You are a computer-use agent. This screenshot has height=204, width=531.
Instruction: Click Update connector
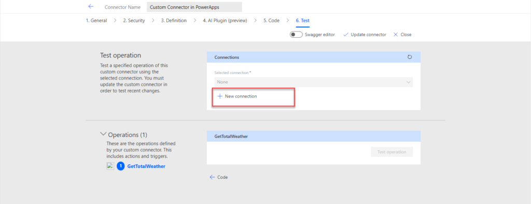(365, 35)
